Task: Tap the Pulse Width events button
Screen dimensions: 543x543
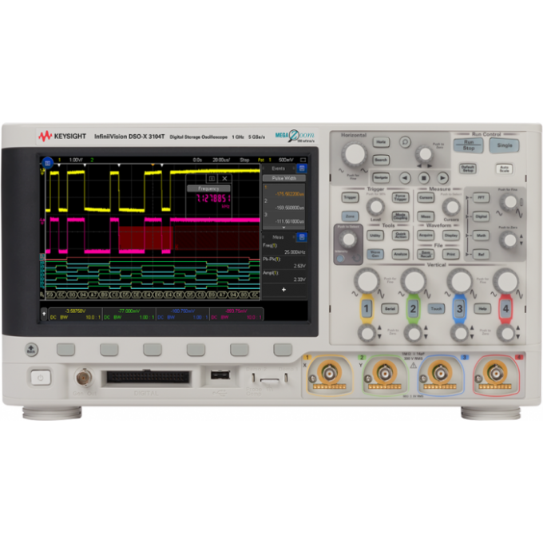Action: coord(284,178)
